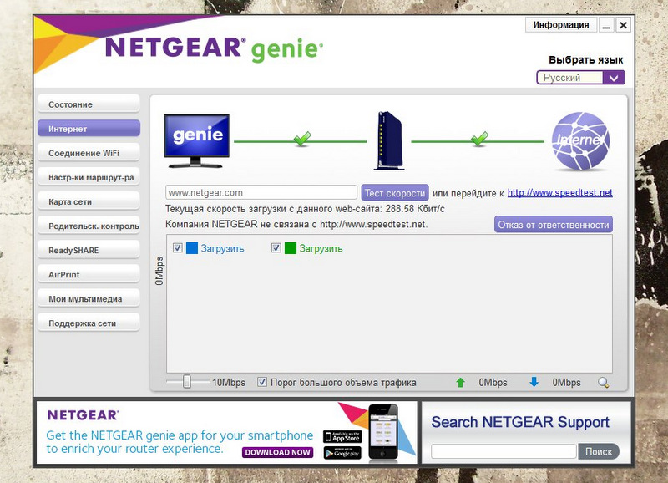Click the Search NETGEAR Support heading

pos(520,422)
